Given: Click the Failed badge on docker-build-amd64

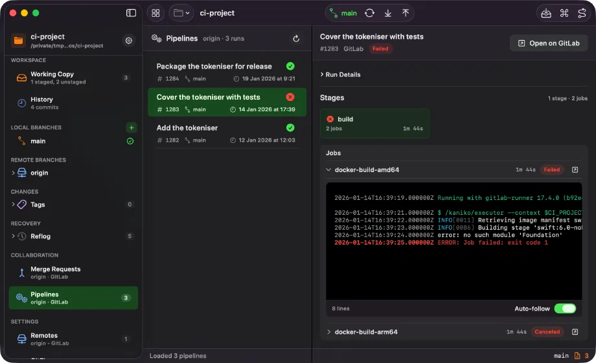Looking at the screenshot, I should (x=551, y=170).
